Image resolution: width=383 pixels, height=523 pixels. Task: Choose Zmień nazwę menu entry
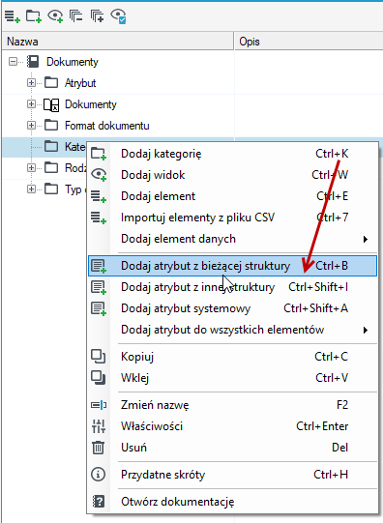232,405
